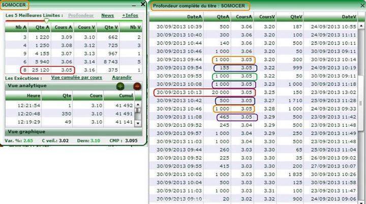Select the sell date 27/09/2013 10:07
Viewport: 366px width, 204px height.
coord(333,166)
